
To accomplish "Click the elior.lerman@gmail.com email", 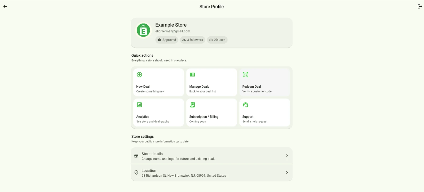I will tap(173, 31).
